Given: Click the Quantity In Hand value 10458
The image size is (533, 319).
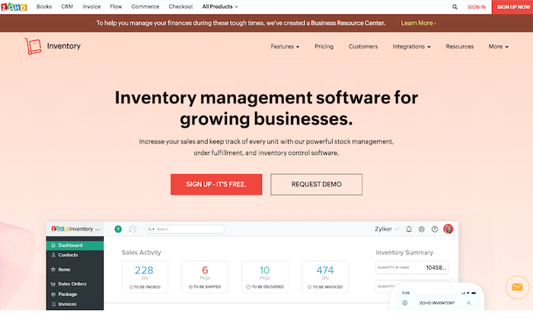Looking at the screenshot, I should pos(436,267).
